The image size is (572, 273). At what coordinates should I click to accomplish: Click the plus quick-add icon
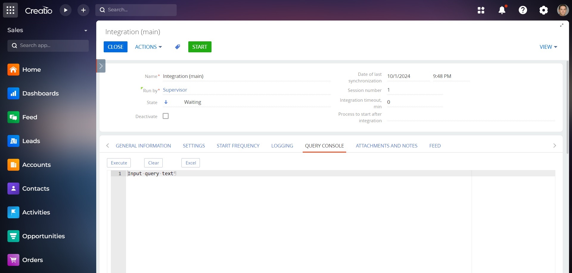point(83,10)
